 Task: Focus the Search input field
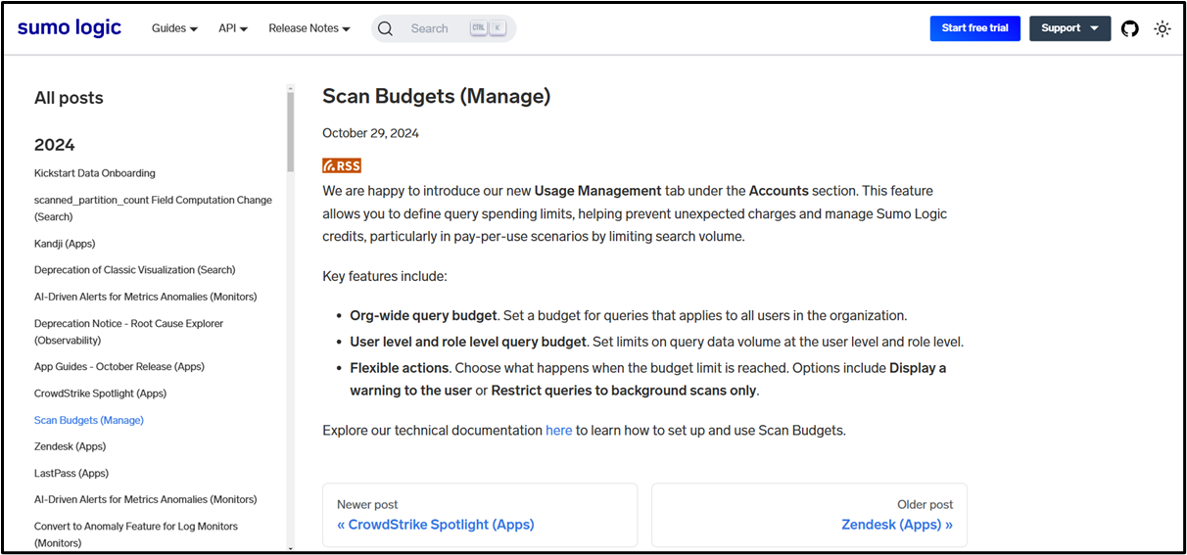coord(444,28)
